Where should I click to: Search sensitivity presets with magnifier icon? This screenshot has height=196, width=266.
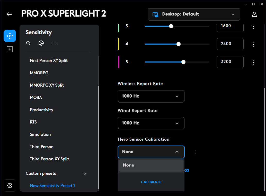tap(28, 43)
